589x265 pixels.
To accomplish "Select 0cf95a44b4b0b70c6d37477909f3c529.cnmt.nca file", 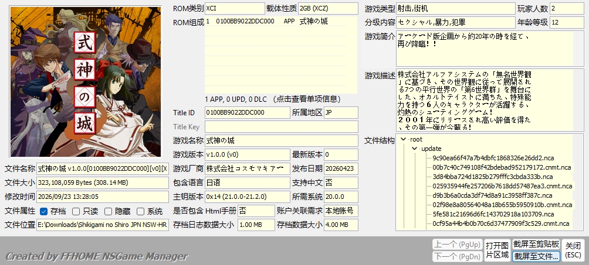I will (501, 224).
